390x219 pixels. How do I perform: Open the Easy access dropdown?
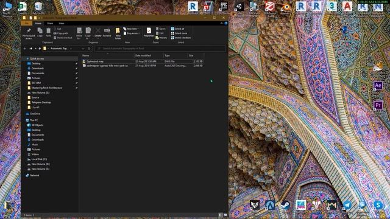tap(132, 33)
